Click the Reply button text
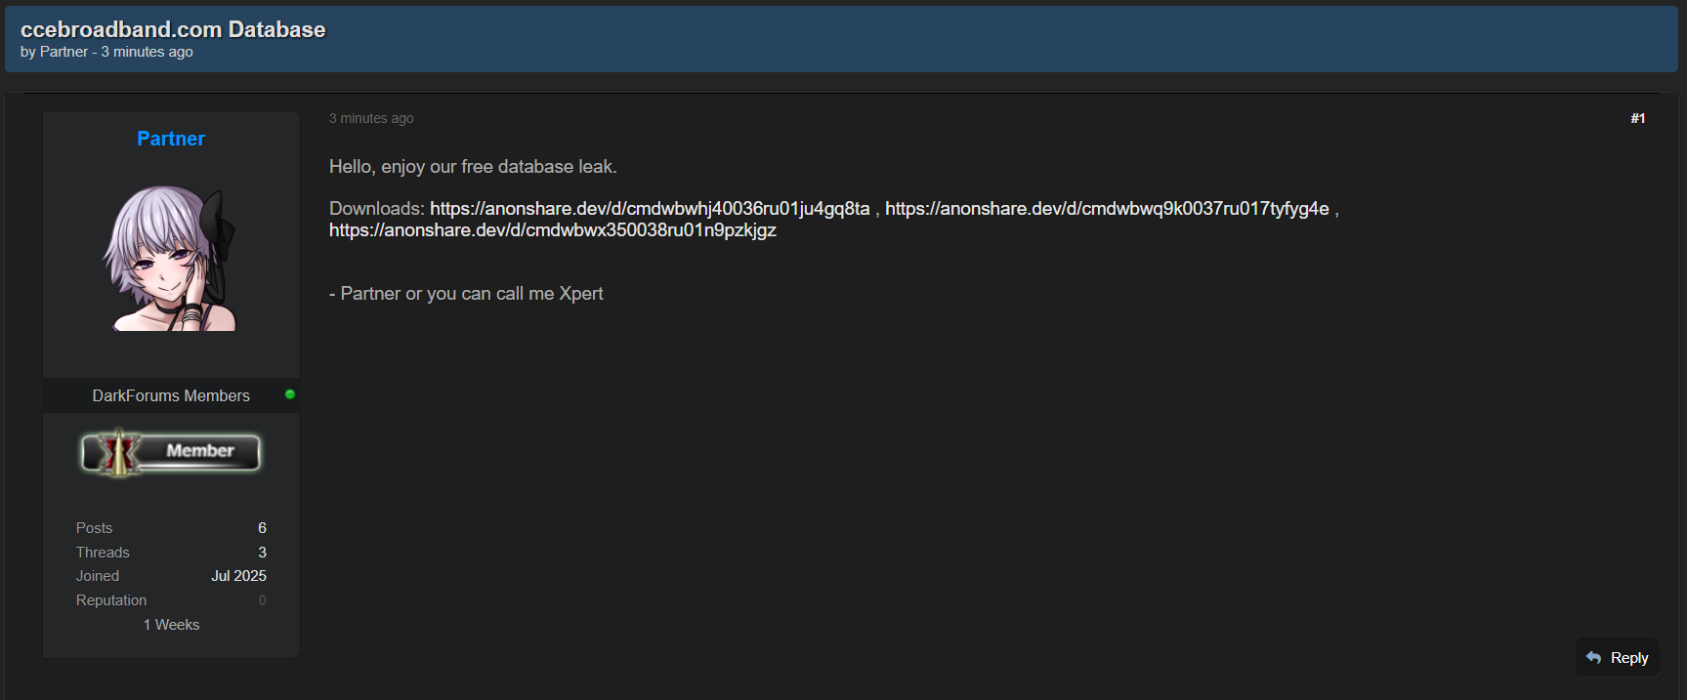Screen dimensions: 1687x700 pyautogui.click(x=1628, y=658)
